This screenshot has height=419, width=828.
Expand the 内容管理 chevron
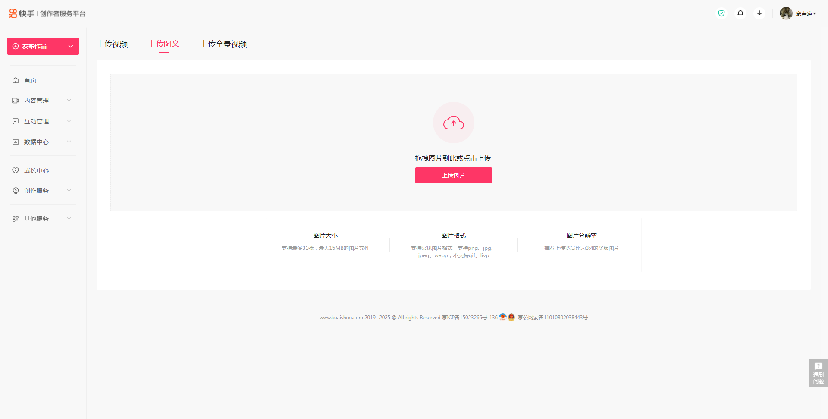[x=69, y=101]
